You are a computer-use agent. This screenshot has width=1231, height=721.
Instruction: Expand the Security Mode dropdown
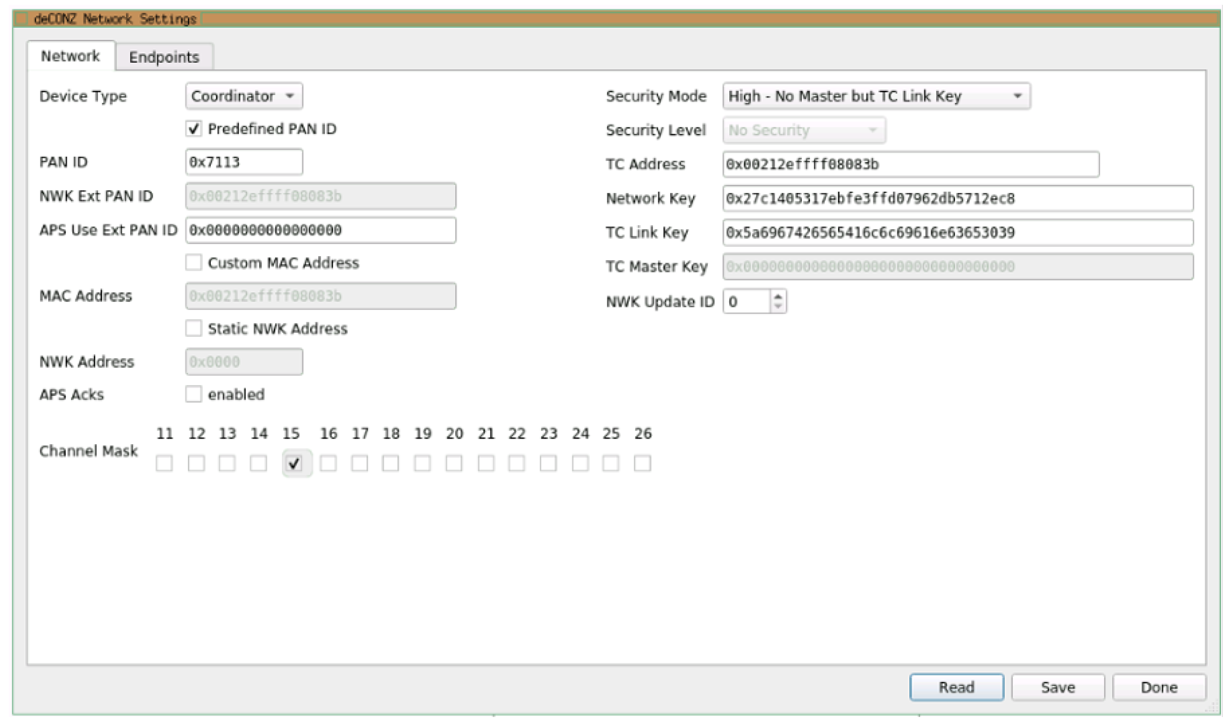[x=876, y=96]
